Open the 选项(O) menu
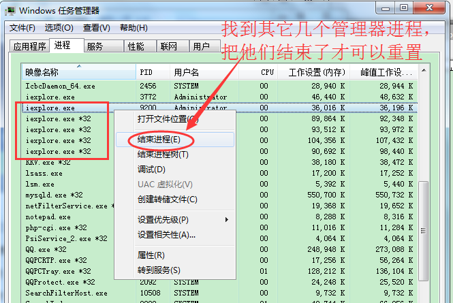The width and height of the screenshot is (453, 303). tap(59, 28)
